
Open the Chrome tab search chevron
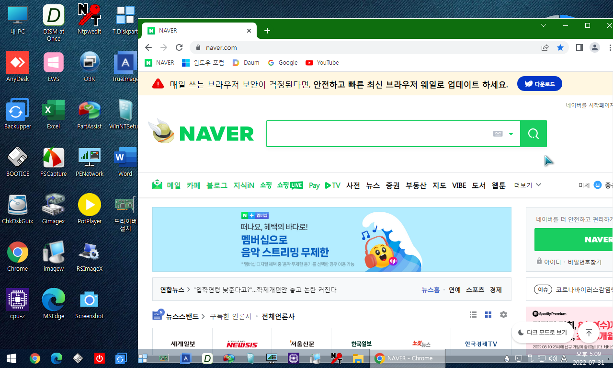(x=544, y=25)
